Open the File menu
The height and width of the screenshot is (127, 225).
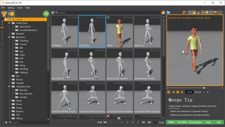coord(3,8)
